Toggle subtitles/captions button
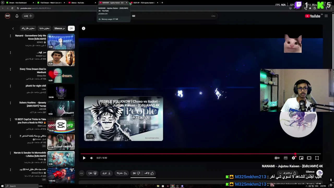The image size is (334, 188). coord(285,158)
